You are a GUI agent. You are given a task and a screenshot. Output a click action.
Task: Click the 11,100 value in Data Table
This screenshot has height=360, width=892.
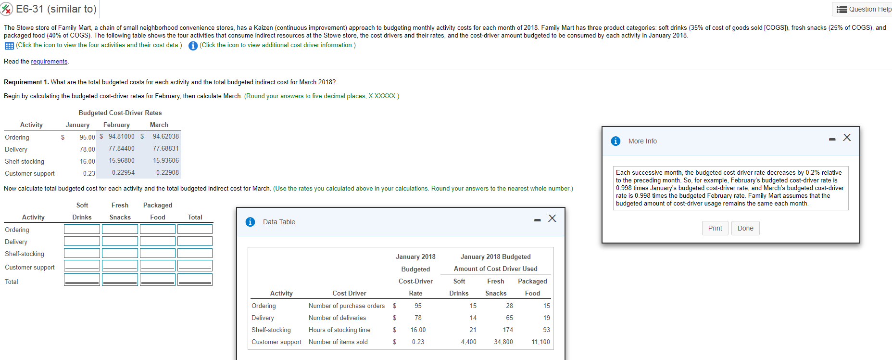click(541, 342)
